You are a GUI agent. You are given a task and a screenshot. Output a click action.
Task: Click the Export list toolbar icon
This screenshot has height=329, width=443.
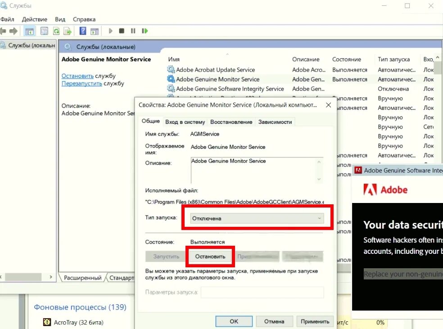[68, 31]
